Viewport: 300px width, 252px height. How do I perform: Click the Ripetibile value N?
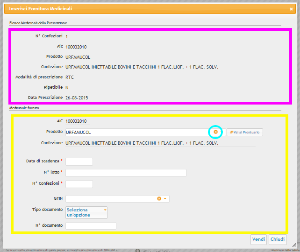(x=67, y=88)
